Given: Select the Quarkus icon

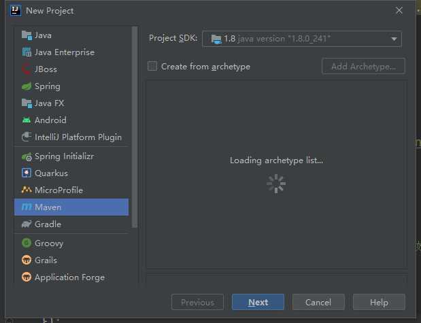Looking at the screenshot, I should coord(27,173).
